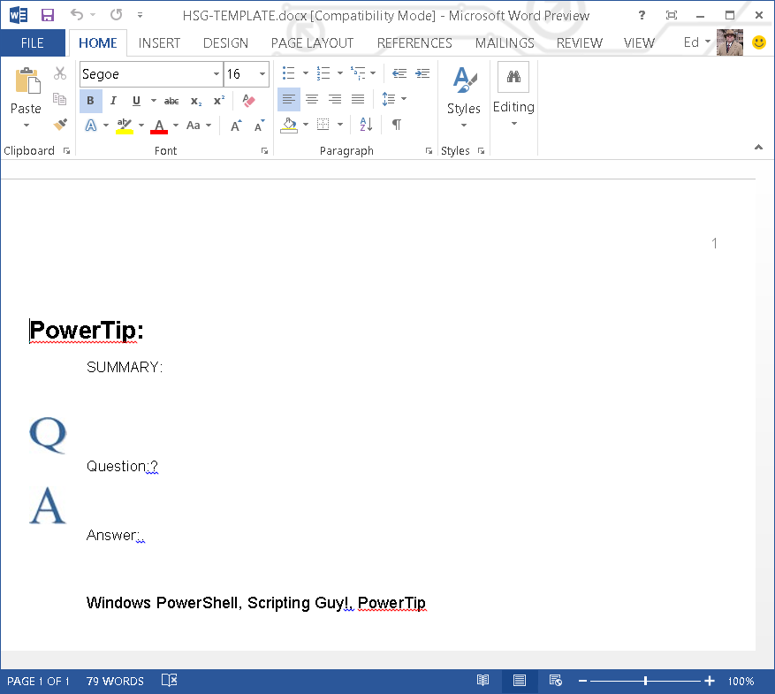
Task: Open the FILE backstage button
Action: 33,42
